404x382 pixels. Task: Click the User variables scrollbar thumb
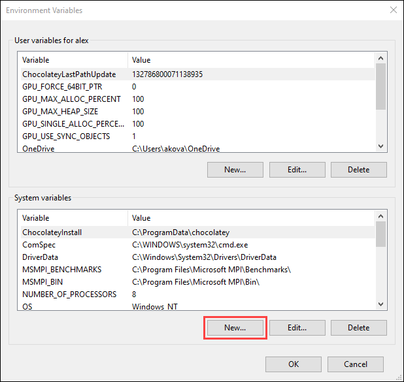pyautogui.click(x=380, y=86)
